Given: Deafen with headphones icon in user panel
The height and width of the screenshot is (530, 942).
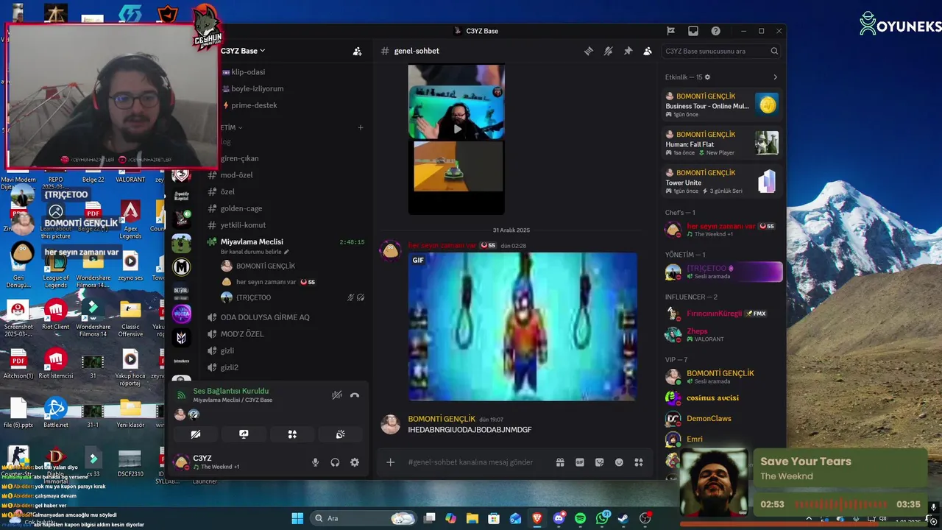Looking at the screenshot, I should 335,462.
